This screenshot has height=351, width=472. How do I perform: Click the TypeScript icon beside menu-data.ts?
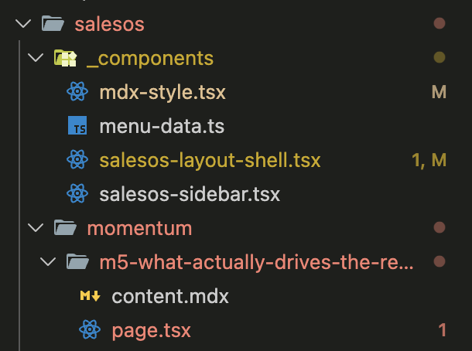coord(77,126)
